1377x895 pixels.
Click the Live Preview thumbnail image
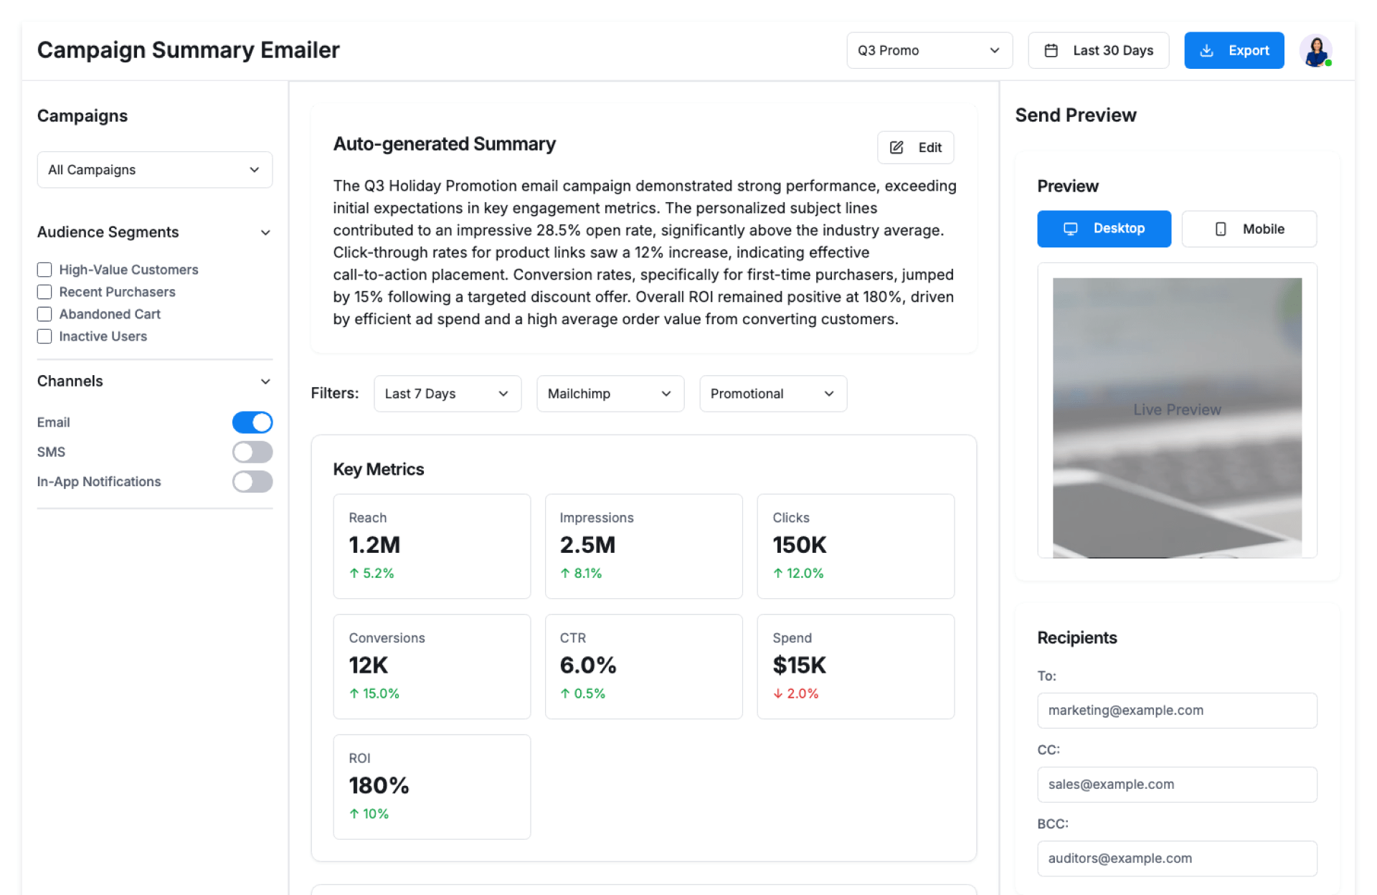click(1177, 417)
